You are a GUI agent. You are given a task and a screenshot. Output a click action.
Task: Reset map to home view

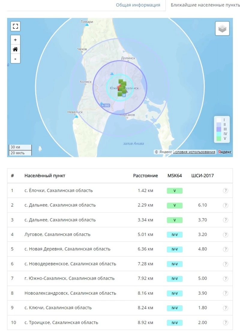[x=15, y=49]
